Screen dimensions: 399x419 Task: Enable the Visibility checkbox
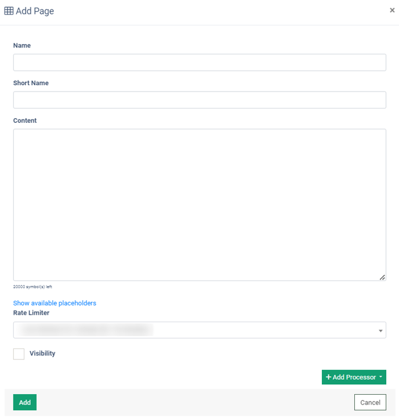click(x=19, y=354)
